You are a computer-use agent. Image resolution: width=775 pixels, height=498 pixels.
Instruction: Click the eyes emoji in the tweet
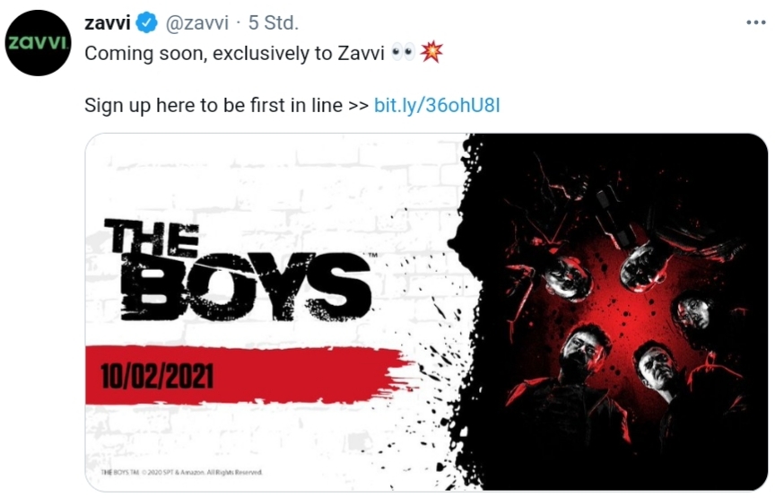click(x=403, y=53)
